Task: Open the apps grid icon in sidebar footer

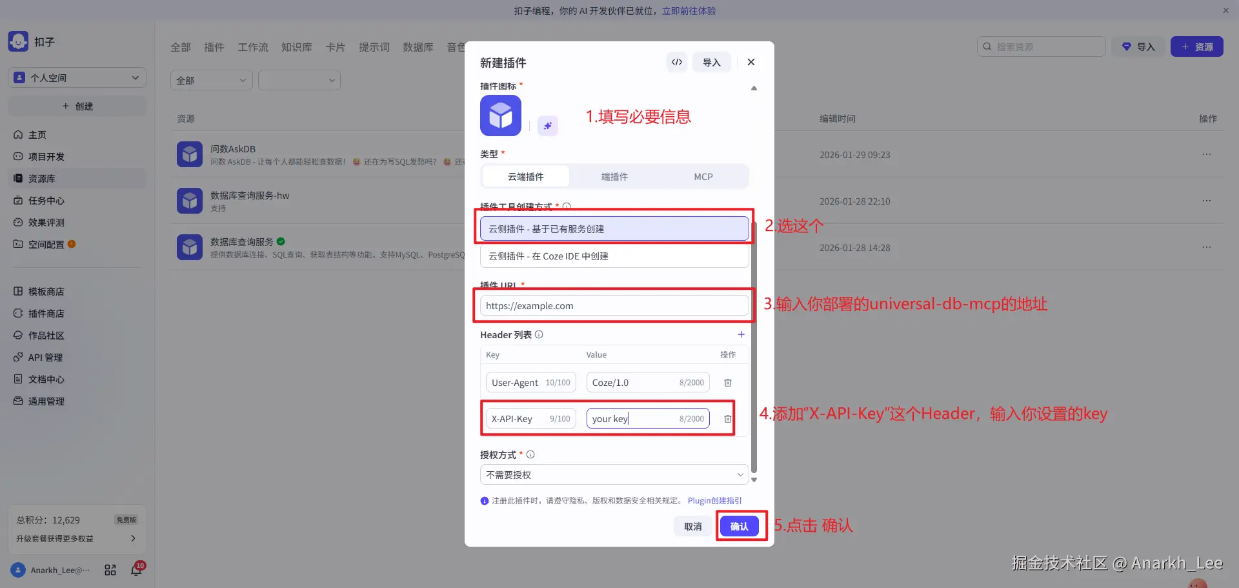Action: (110, 570)
